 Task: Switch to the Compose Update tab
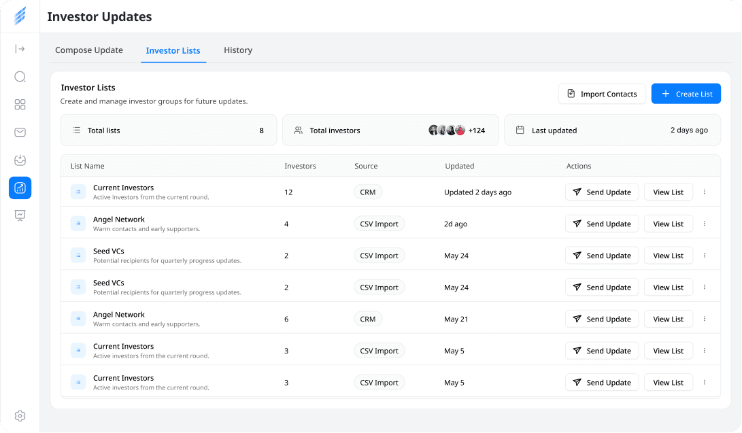tap(89, 50)
